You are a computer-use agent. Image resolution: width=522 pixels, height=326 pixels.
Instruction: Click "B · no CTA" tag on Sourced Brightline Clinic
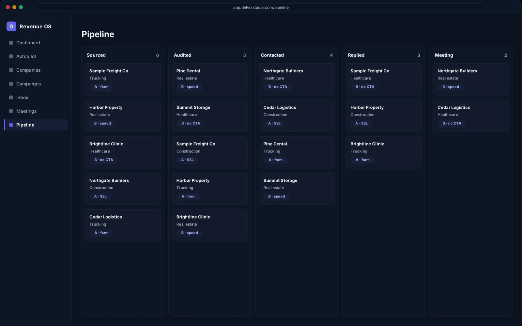point(104,160)
